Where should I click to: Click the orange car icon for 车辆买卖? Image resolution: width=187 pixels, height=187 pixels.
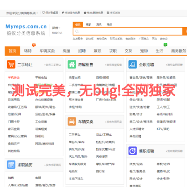click(72, 122)
